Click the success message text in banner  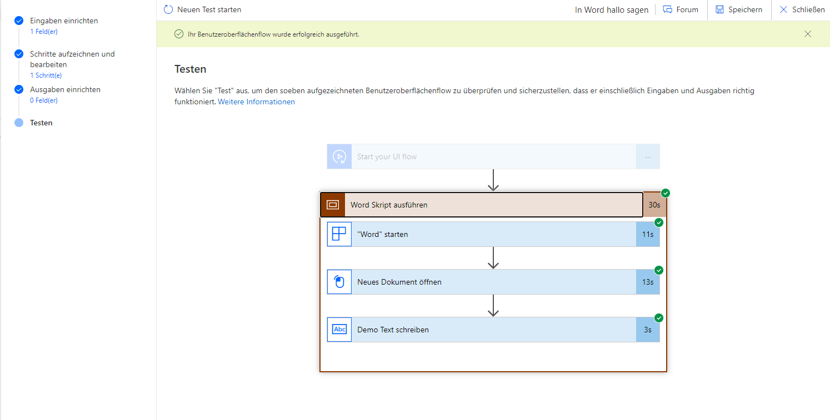(273, 34)
